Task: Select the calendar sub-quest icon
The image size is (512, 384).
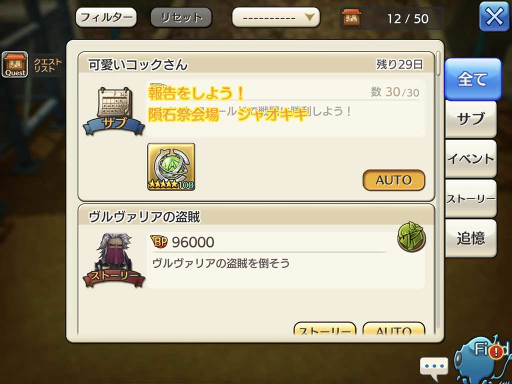Action: click(113, 111)
